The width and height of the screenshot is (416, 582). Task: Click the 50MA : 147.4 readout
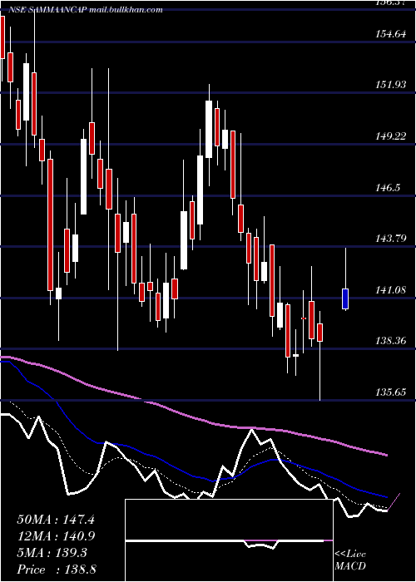(56, 520)
